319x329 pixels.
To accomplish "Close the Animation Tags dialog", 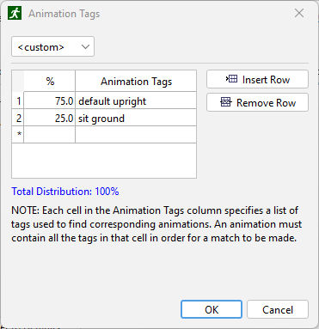I will tap(299, 13).
